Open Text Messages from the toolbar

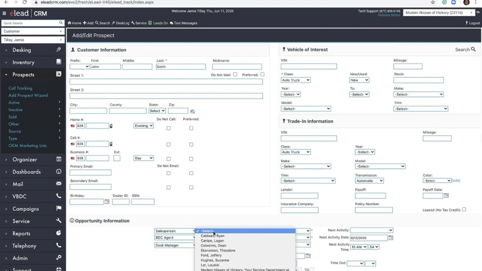click(183, 23)
